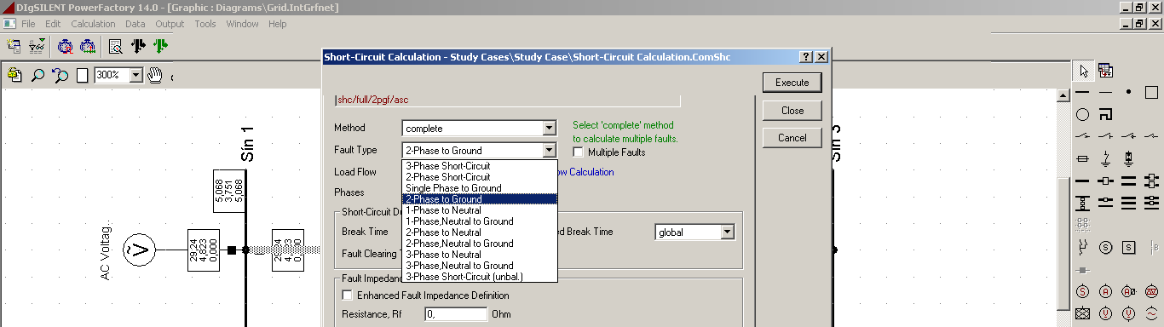Go back to the previous zoom view
The width and height of the screenshot is (1164, 327).
pyautogui.click(x=60, y=75)
